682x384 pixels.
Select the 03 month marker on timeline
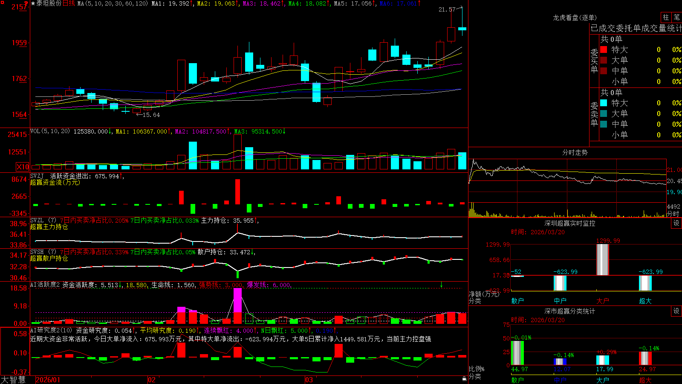(x=309, y=380)
